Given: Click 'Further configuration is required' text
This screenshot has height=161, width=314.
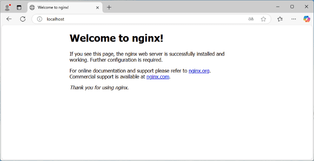Looking at the screenshot, I should pyautogui.click(x=126, y=60).
